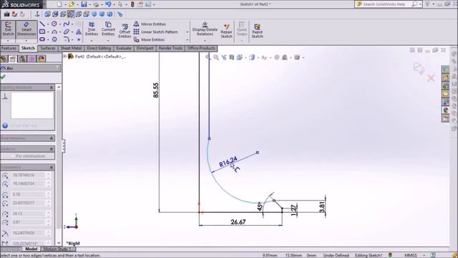Screen dimensions: 458x258
Task: Confirm the Arc with green checkmark
Action: pos(3,77)
